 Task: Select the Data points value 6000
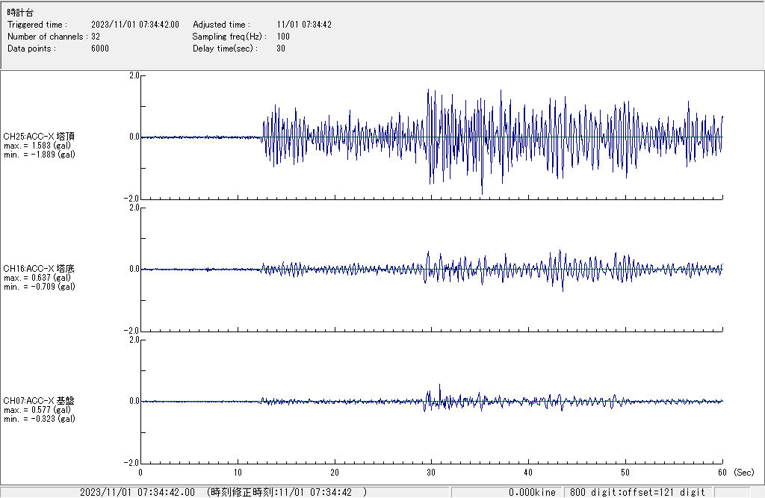tap(99, 49)
